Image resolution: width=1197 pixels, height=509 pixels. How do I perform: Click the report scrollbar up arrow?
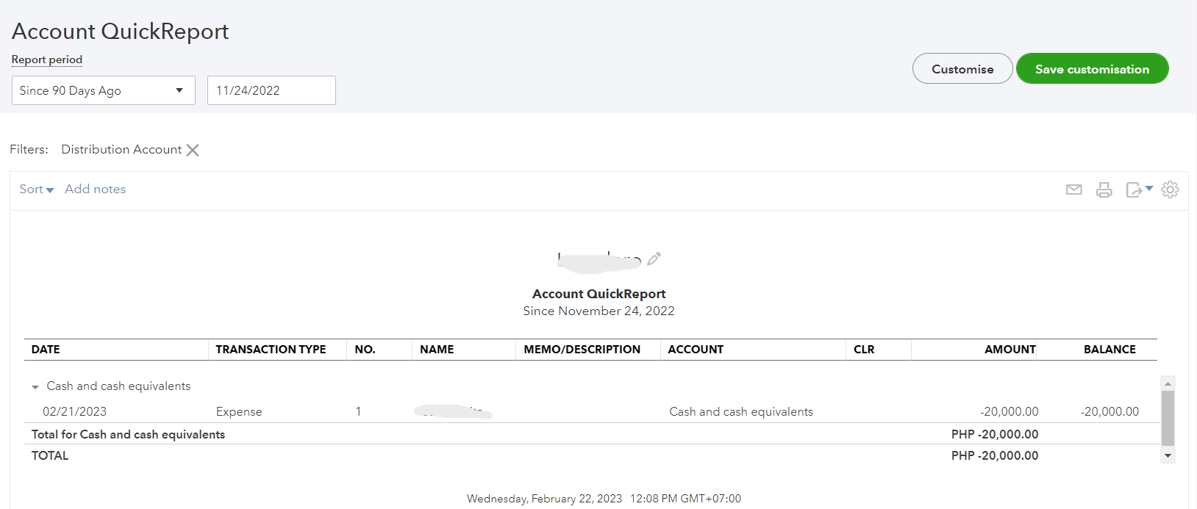point(1168,383)
